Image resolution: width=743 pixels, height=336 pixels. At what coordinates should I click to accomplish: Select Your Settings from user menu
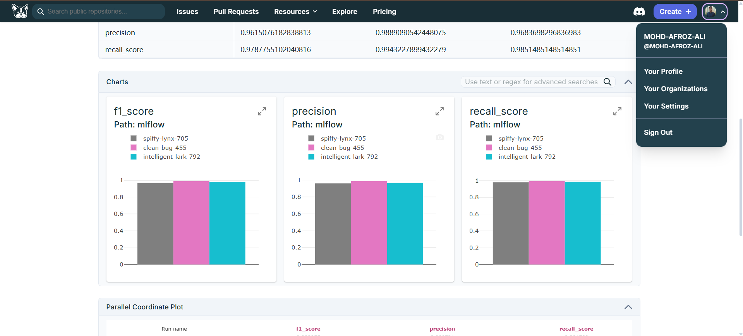pos(666,106)
